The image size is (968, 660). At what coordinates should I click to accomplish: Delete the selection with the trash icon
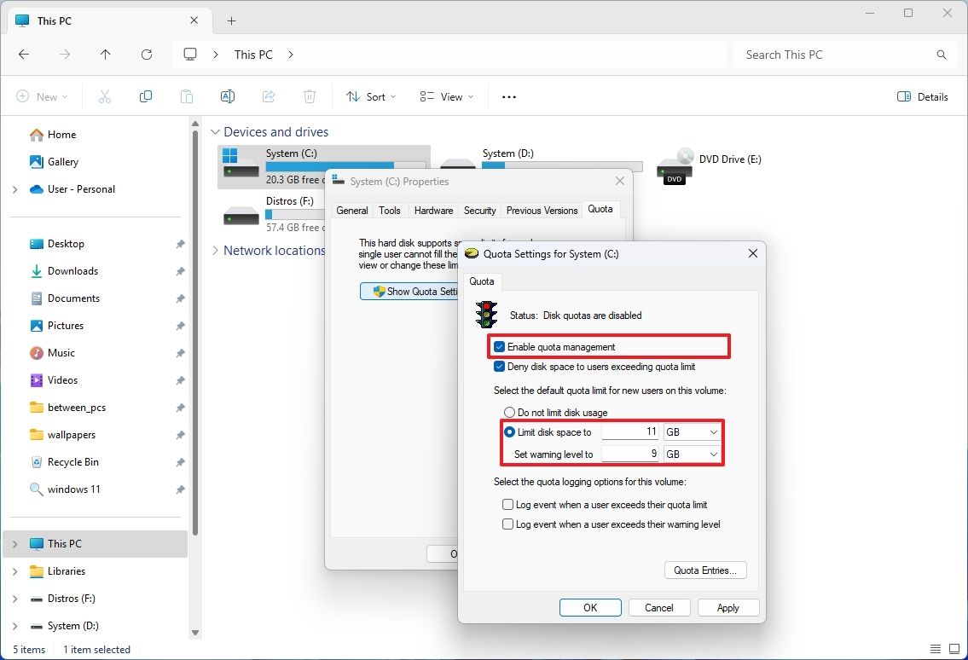(x=309, y=96)
